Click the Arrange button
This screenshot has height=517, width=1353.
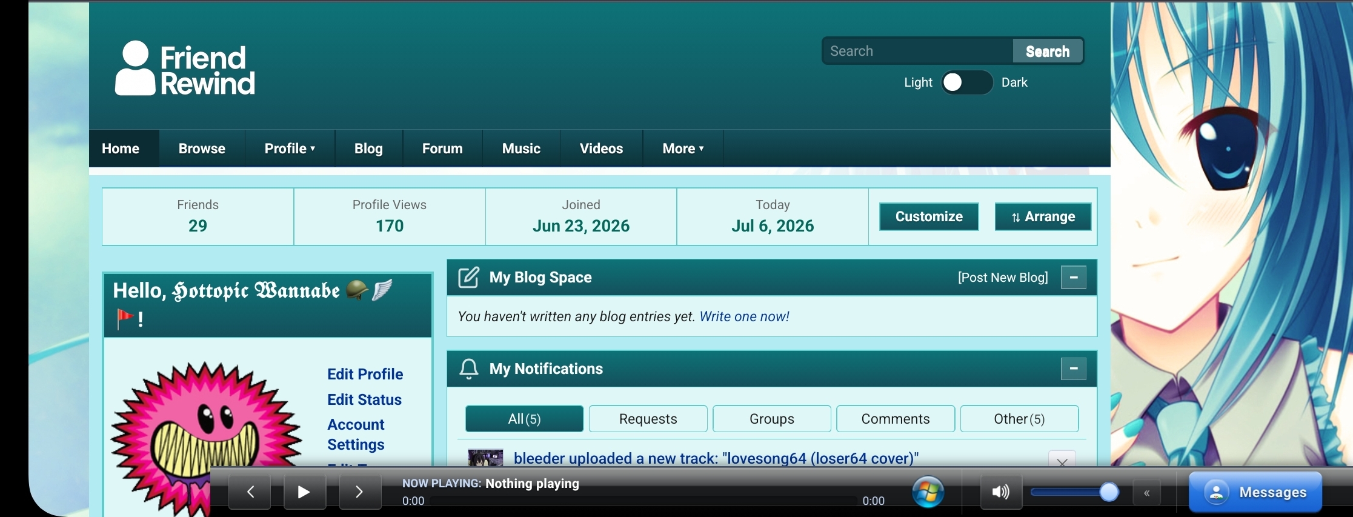pyautogui.click(x=1043, y=216)
